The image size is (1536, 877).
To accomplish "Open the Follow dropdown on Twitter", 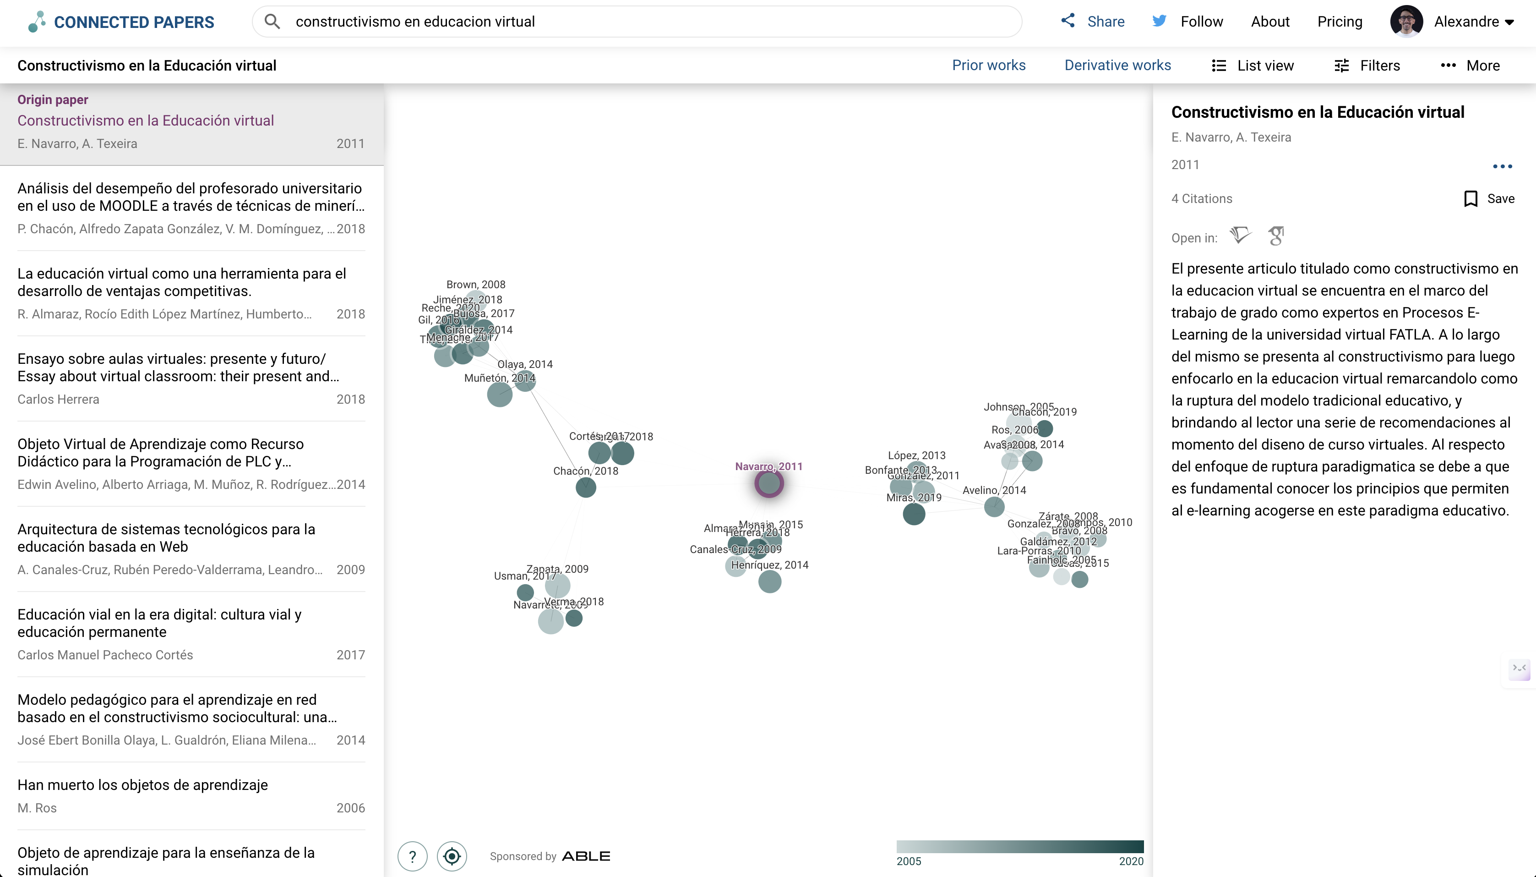I will tap(1186, 21).
